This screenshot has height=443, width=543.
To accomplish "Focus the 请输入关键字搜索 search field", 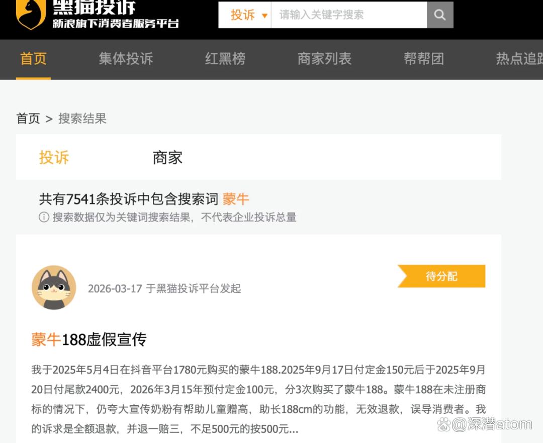I will [349, 15].
